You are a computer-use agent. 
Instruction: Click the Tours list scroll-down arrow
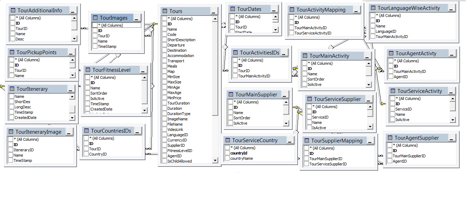click(215, 160)
